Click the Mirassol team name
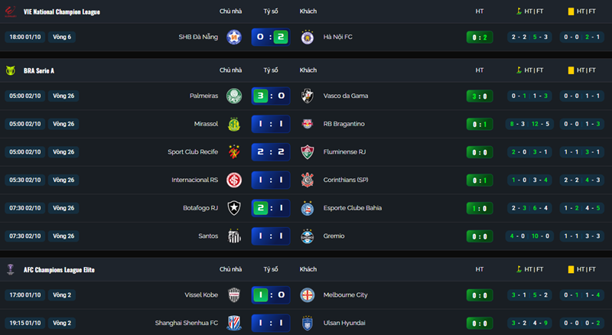 tap(206, 124)
